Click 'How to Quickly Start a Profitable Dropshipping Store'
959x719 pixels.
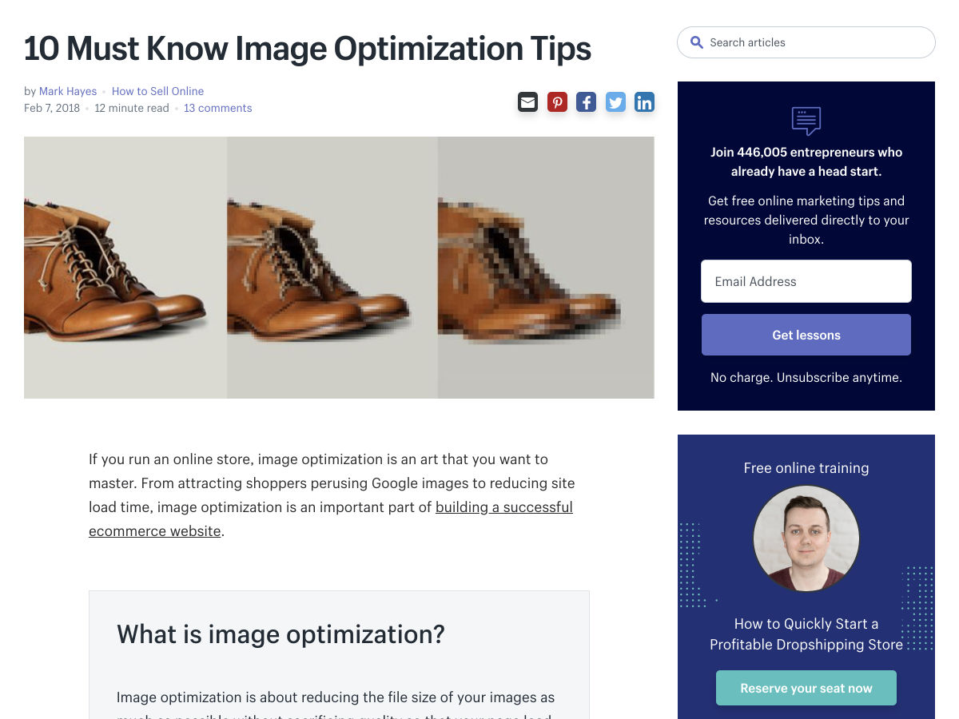coord(806,634)
